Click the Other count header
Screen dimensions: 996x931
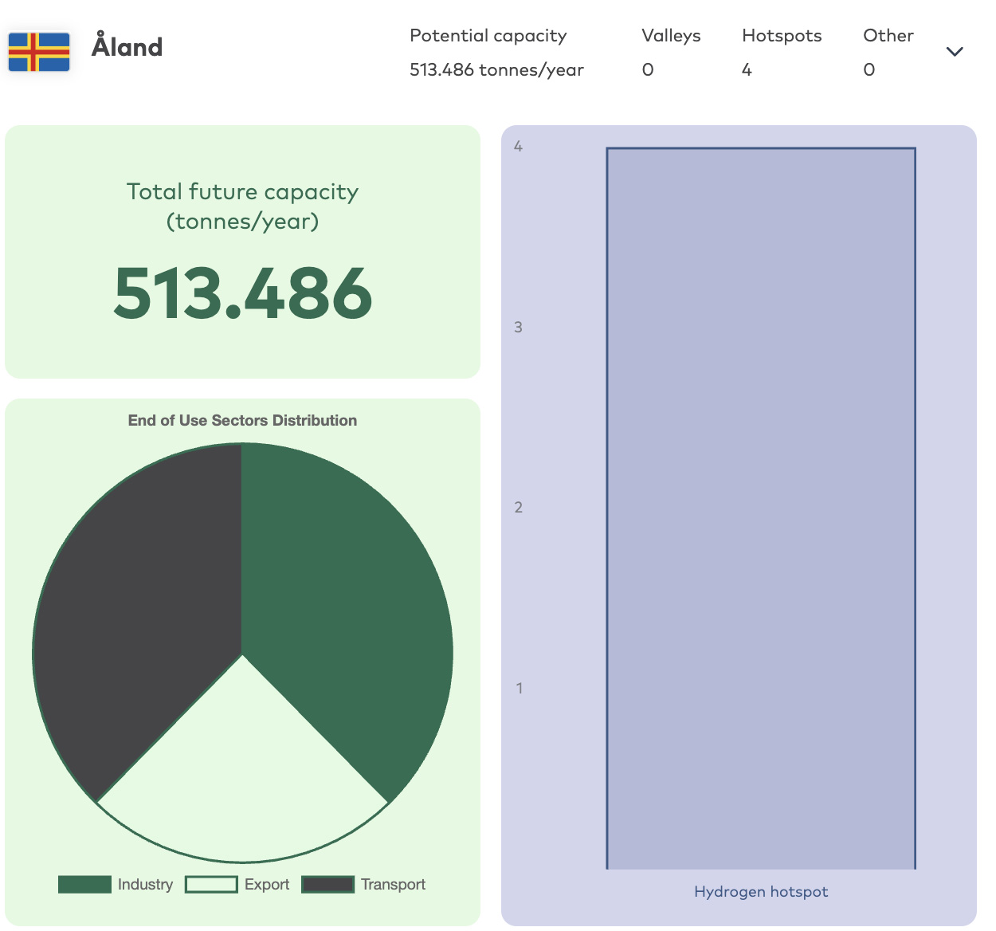point(888,36)
